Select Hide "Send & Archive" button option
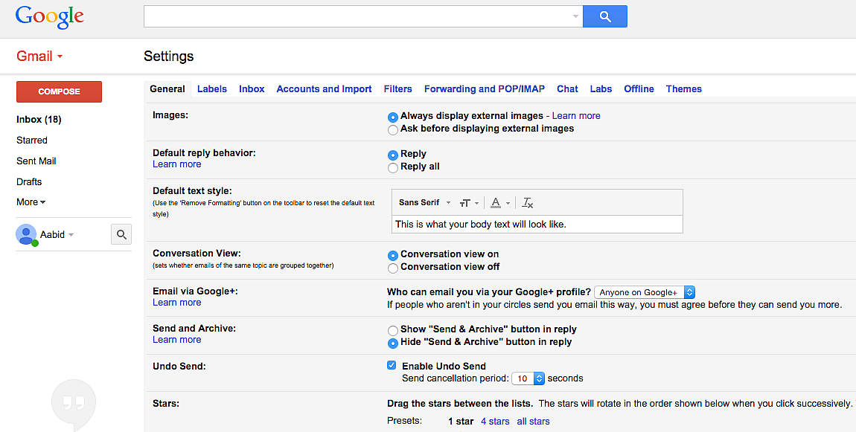Screen dimensions: 856x432 (x=392, y=343)
